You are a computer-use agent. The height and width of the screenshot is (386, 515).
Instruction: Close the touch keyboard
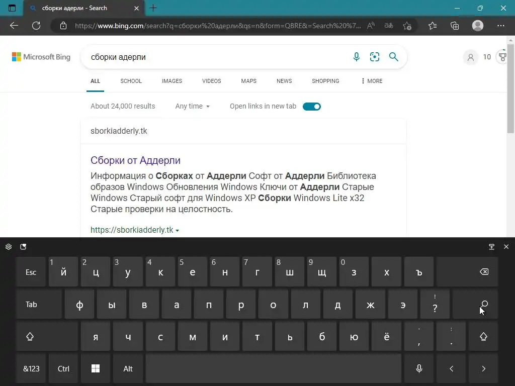tap(506, 247)
